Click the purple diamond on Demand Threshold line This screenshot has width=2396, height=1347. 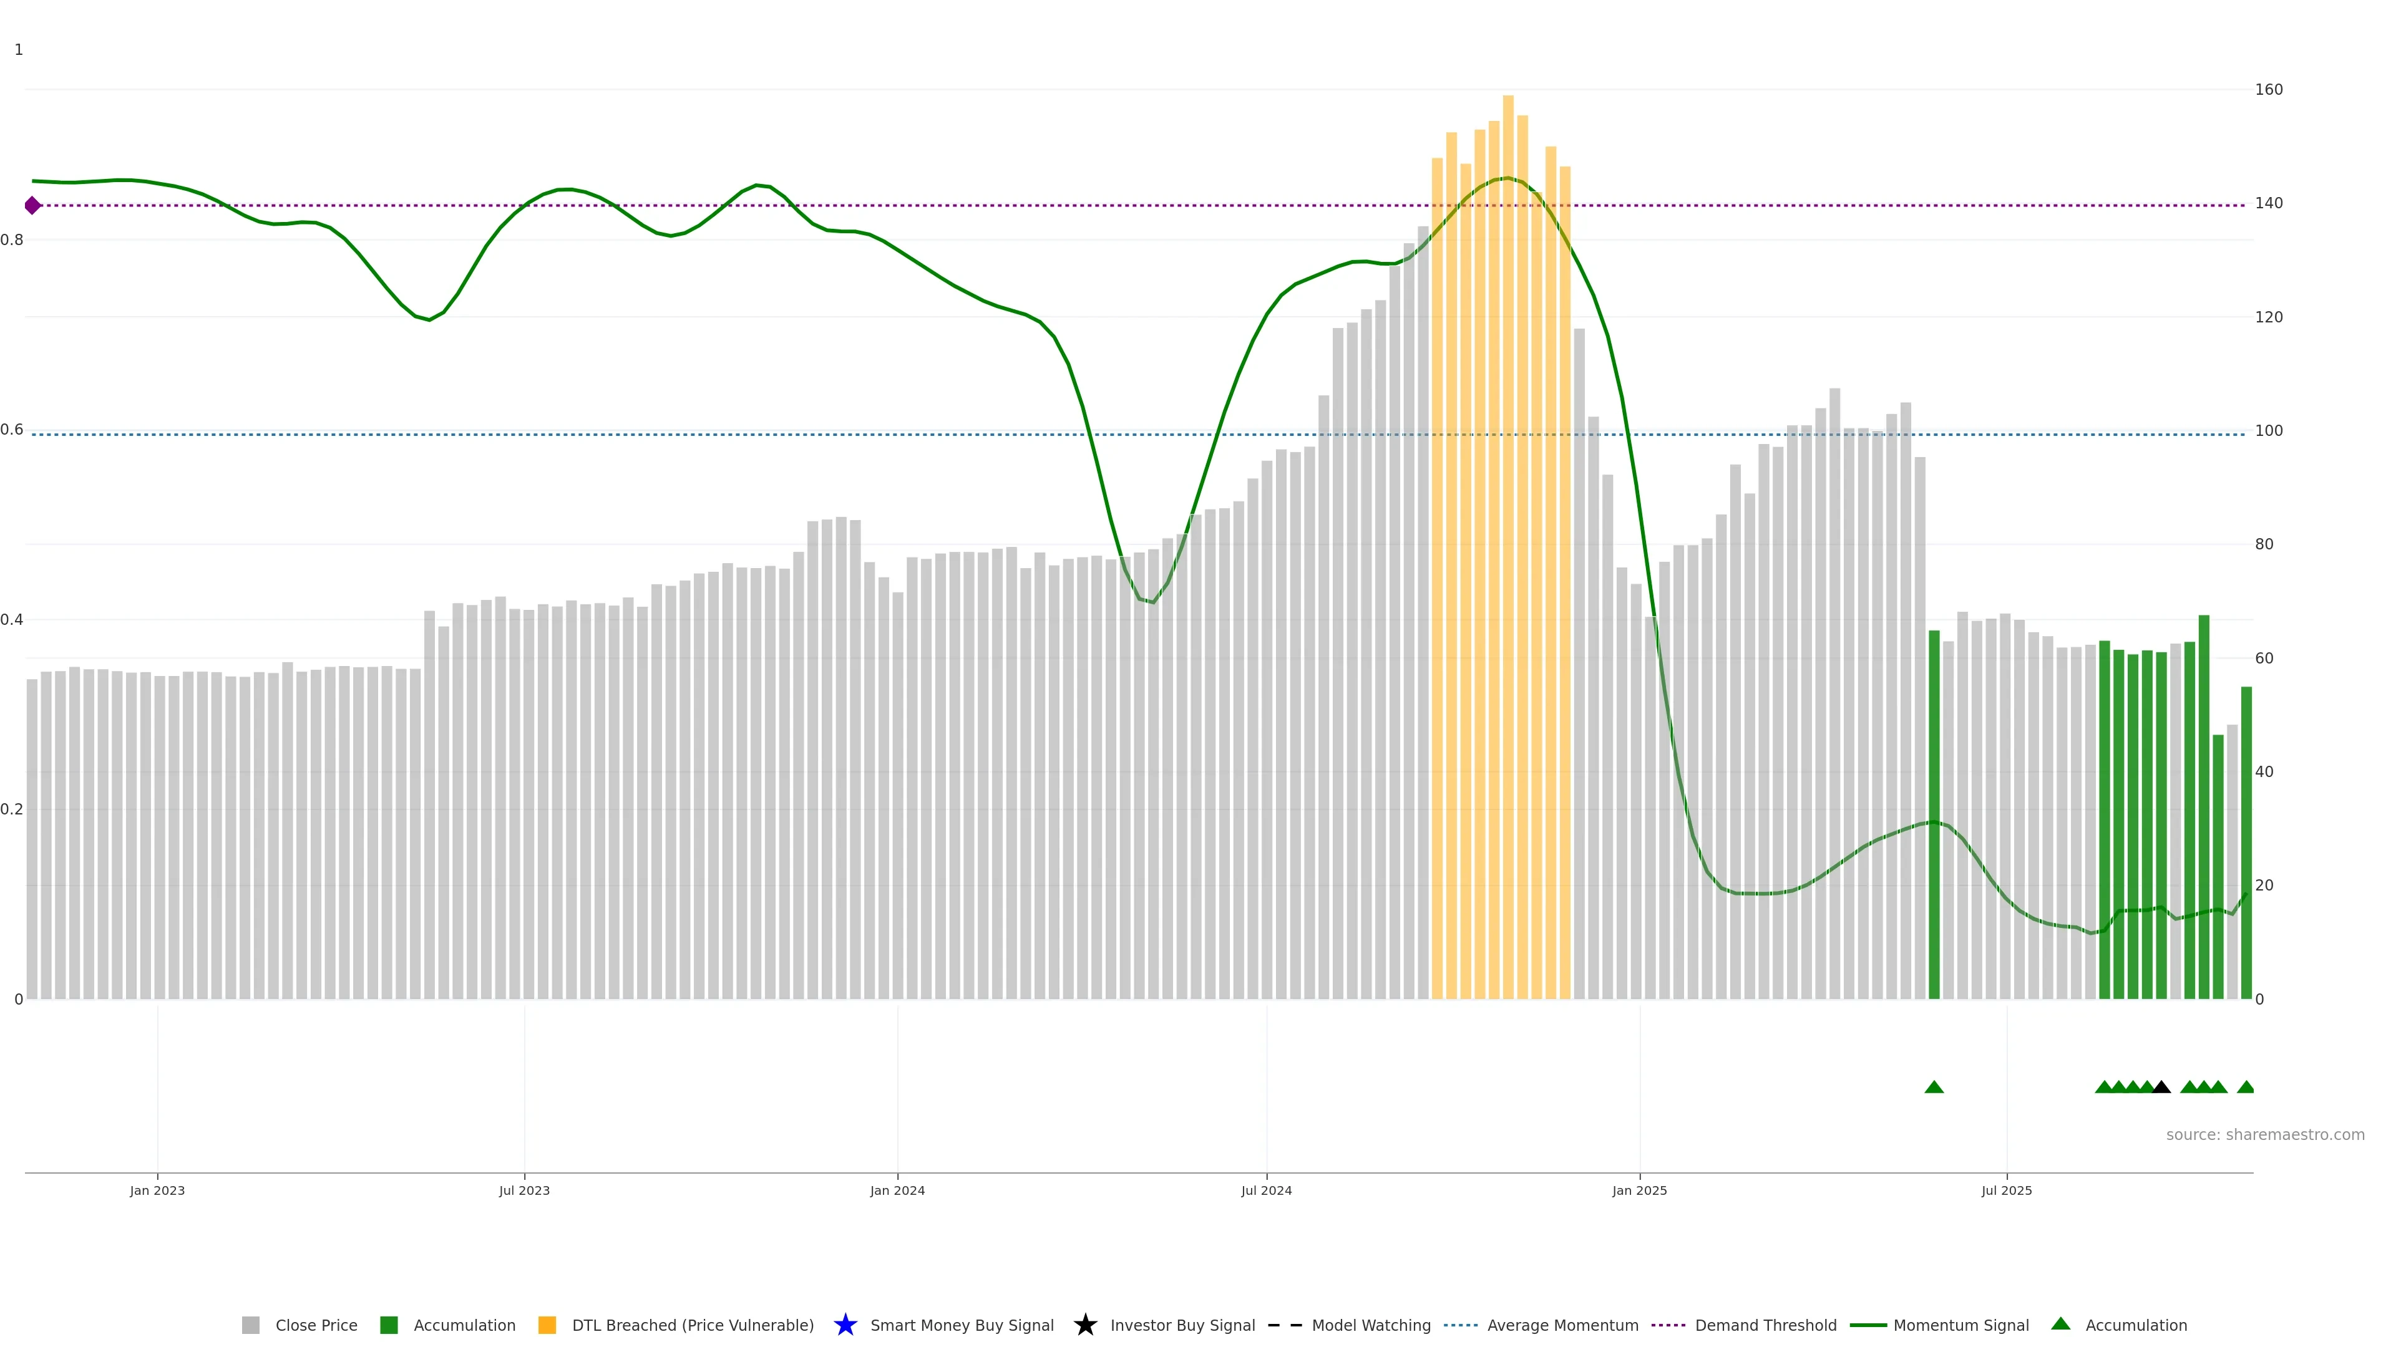click(x=32, y=205)
